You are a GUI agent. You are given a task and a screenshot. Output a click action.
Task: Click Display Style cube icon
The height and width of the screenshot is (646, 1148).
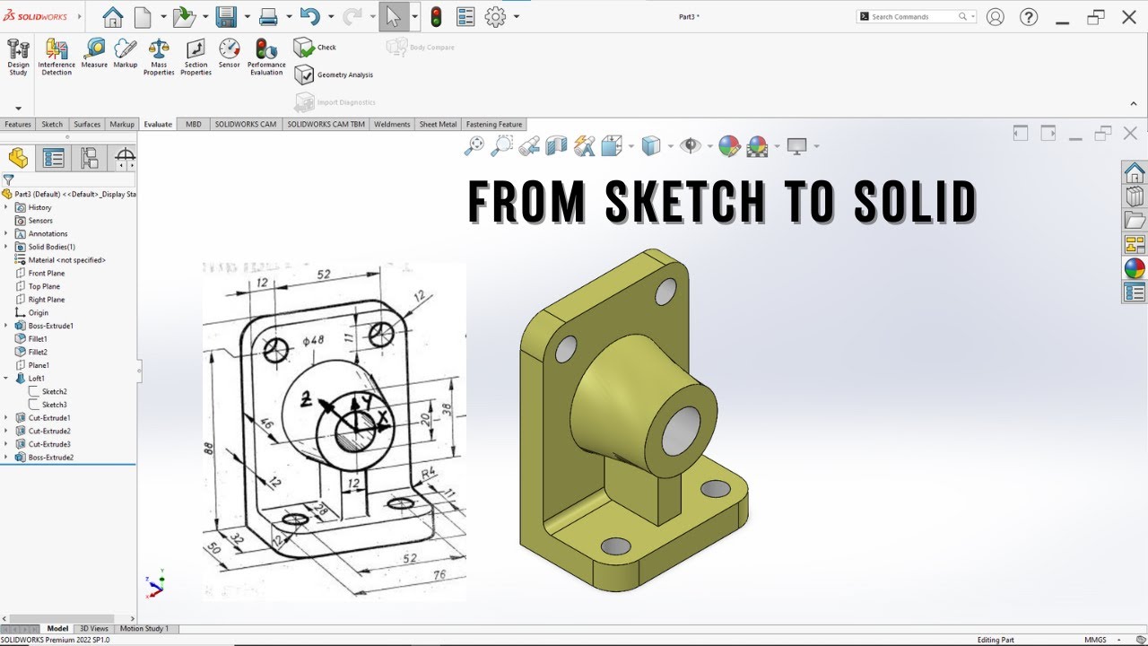coord(651,145)
